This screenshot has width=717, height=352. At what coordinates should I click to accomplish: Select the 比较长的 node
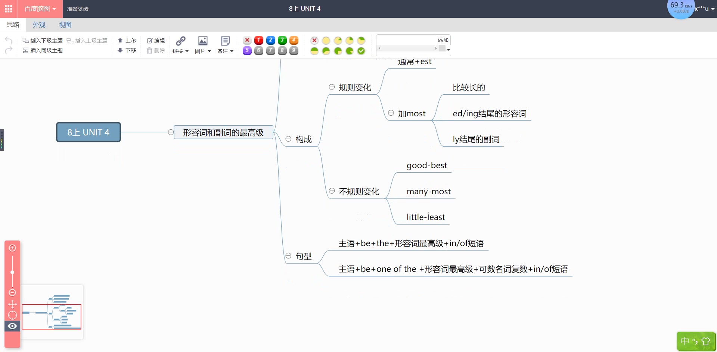click(469, 87)
